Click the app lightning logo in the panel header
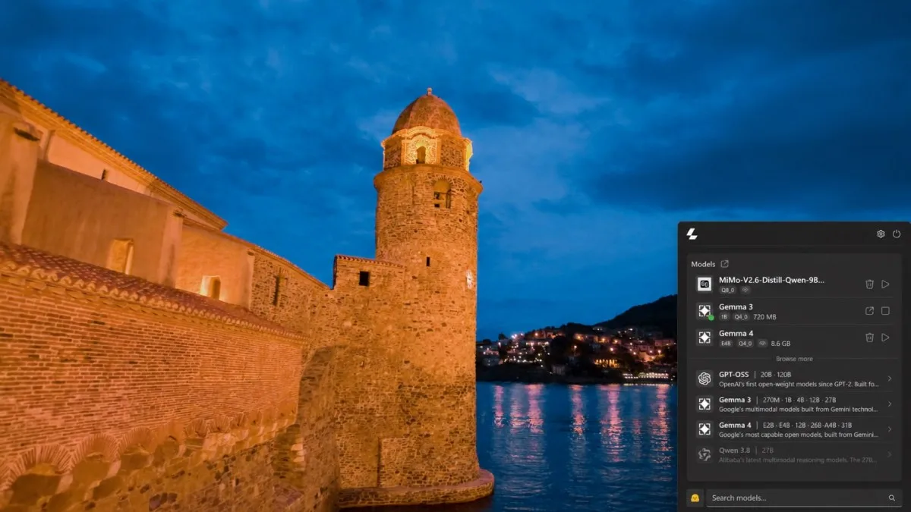The width and height of the screenshot is (911, 512). click(692, 234)
